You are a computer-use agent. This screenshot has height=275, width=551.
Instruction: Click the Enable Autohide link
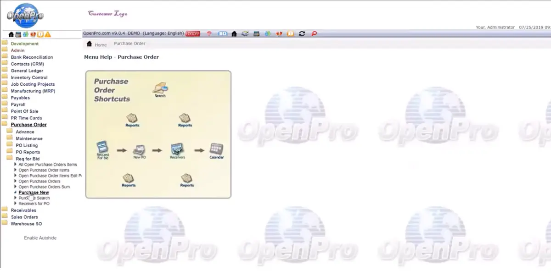click(x=40, y=238)
